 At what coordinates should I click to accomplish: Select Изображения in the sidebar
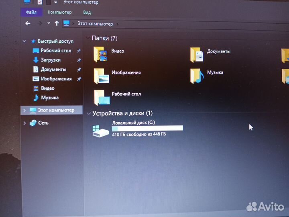coord(56,79)
